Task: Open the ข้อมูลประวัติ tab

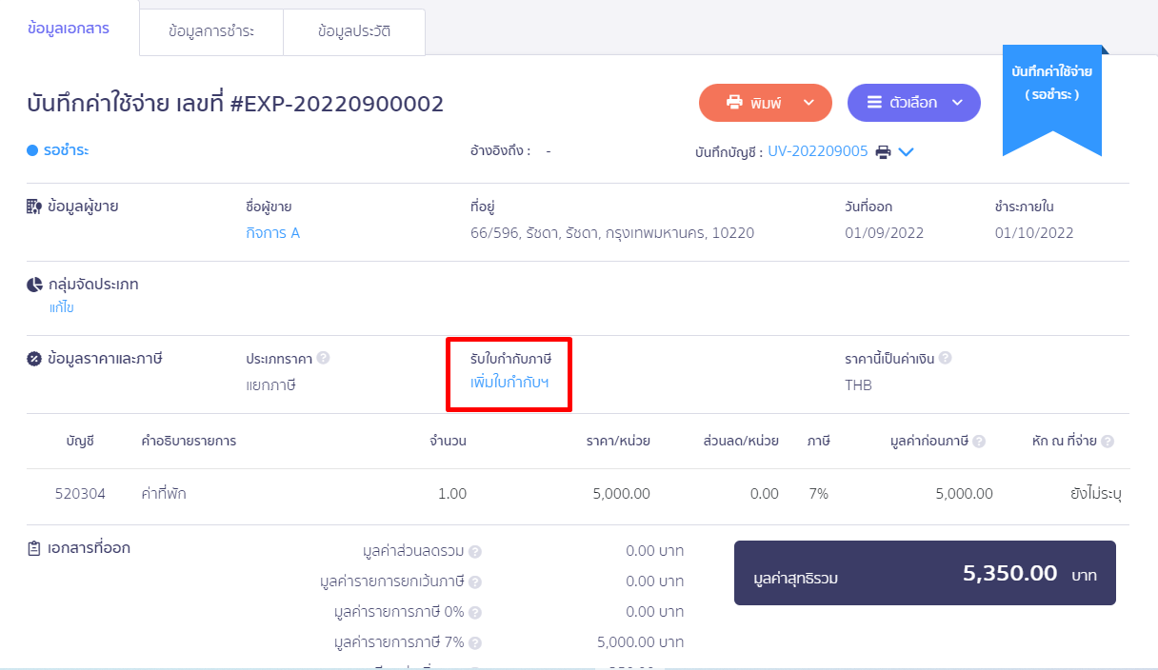Action: (x=354, y=31)
